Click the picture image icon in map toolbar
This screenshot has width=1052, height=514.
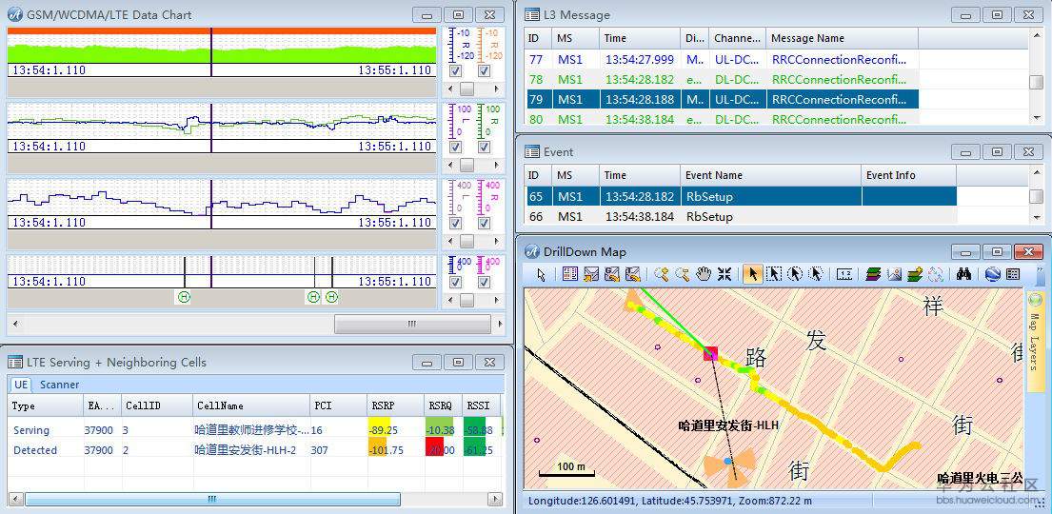[x=894, y=274]
